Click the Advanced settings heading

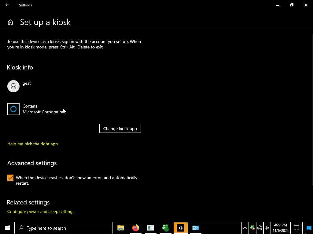[32, 163]
